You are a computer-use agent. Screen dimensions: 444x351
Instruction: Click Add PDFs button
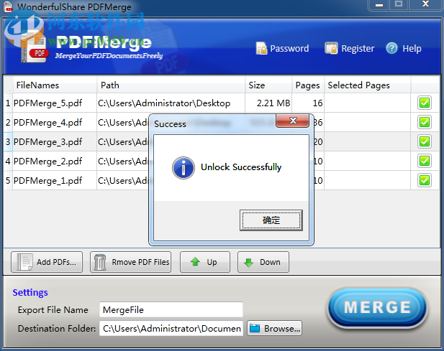pos(47,262)
